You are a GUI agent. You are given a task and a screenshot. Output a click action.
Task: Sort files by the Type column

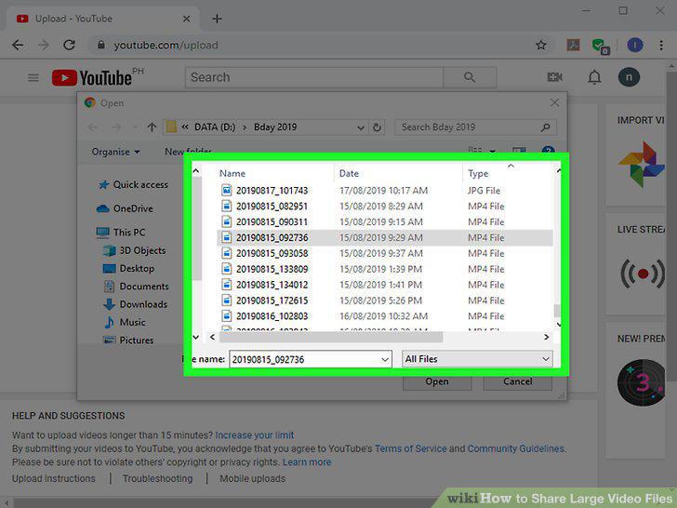[478, 174]
